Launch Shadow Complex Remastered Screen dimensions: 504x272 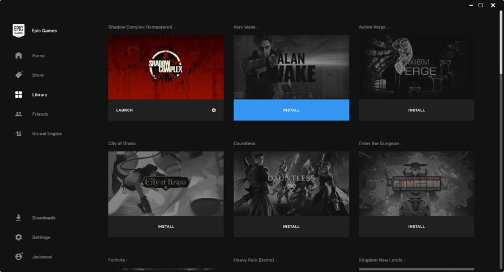point(124,110)
